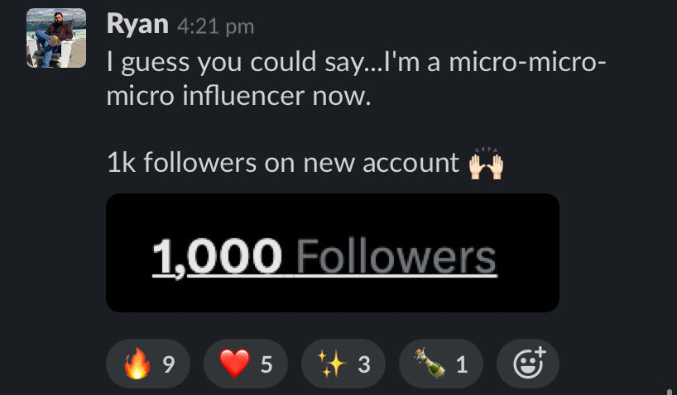Click the sparkles emoji icon

click(331, 364)
